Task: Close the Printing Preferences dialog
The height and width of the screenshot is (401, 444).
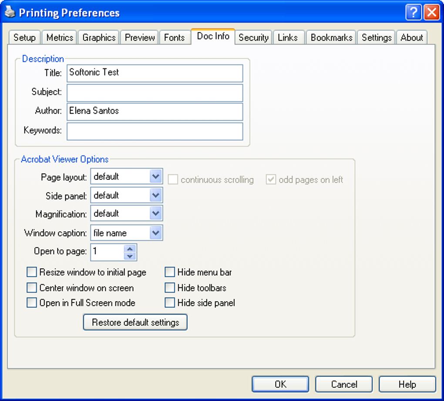Action: pos(431,12)
